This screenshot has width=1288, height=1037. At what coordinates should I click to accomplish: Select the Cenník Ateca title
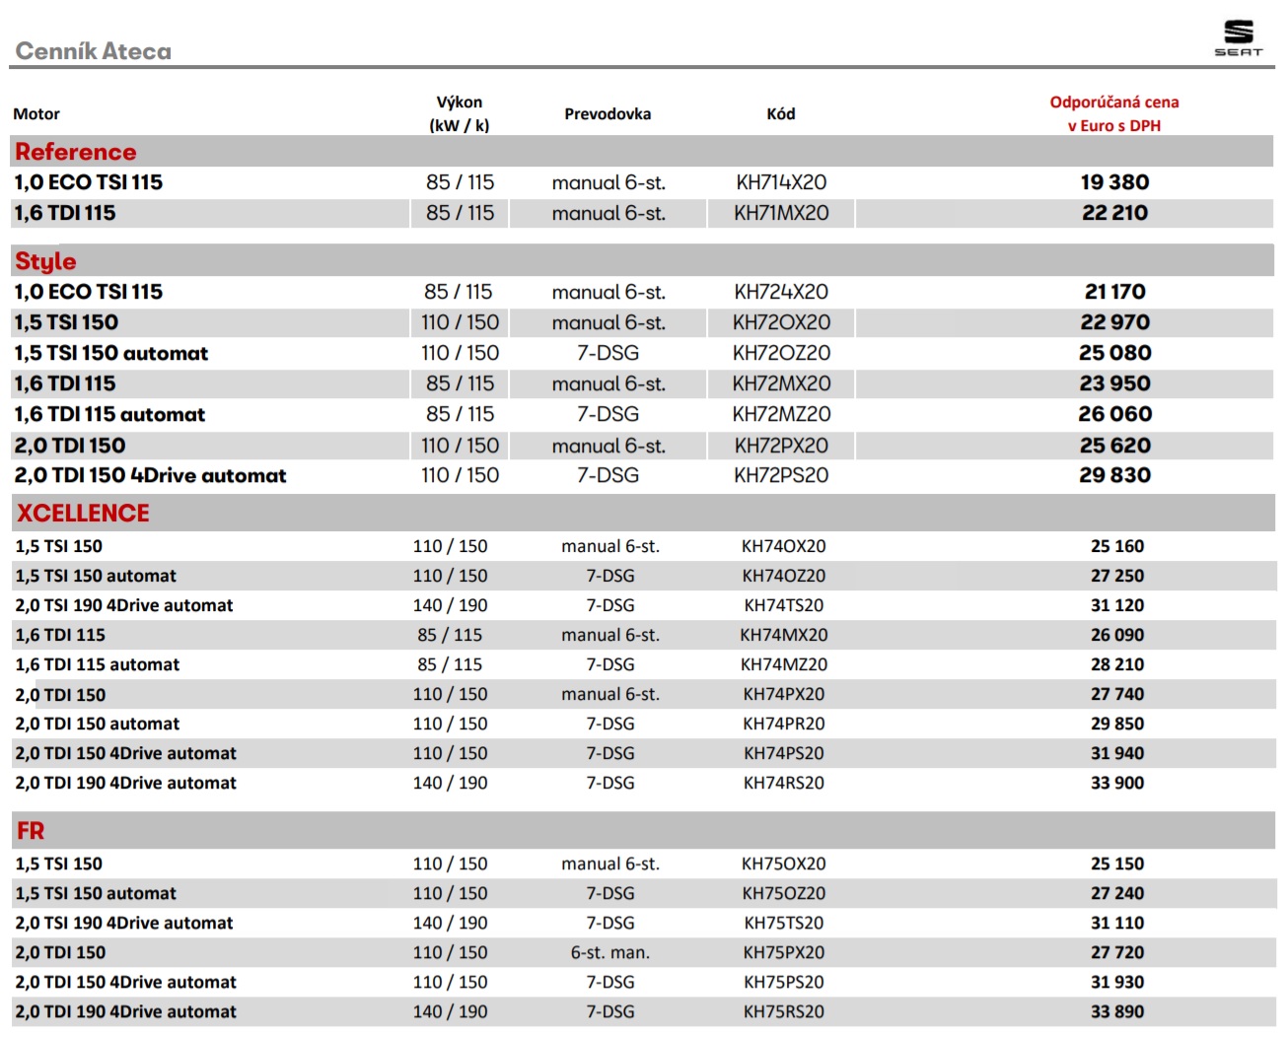click(94, 51)
